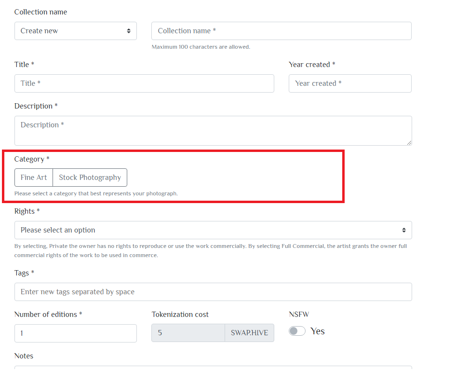Click the Notes field label
Image resolution: width=469 pixels, height=370 pixels.
click(x=24, y=356)
